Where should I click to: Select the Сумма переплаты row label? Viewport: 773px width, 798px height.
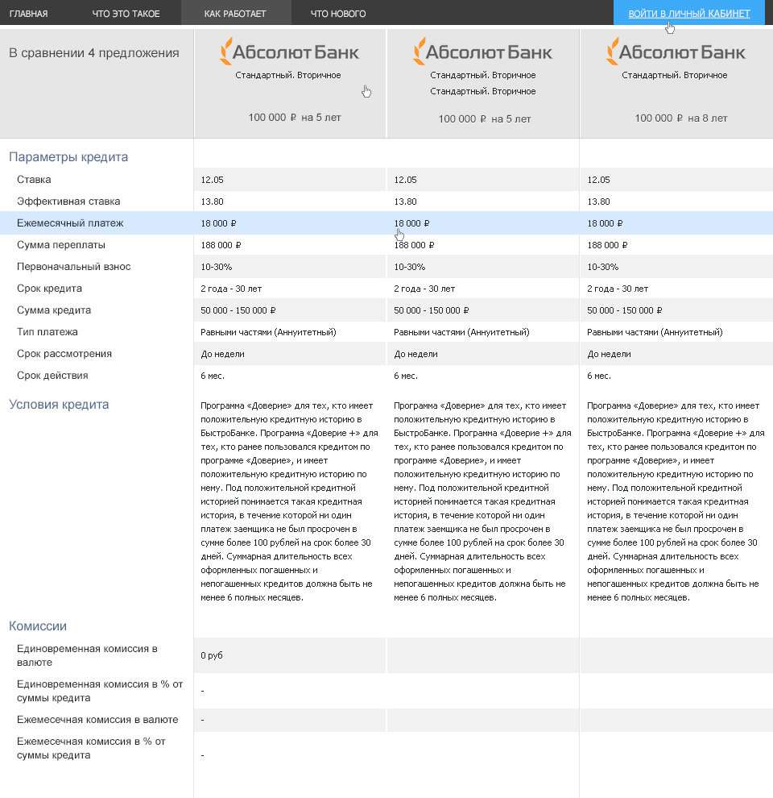pos(61,245)
